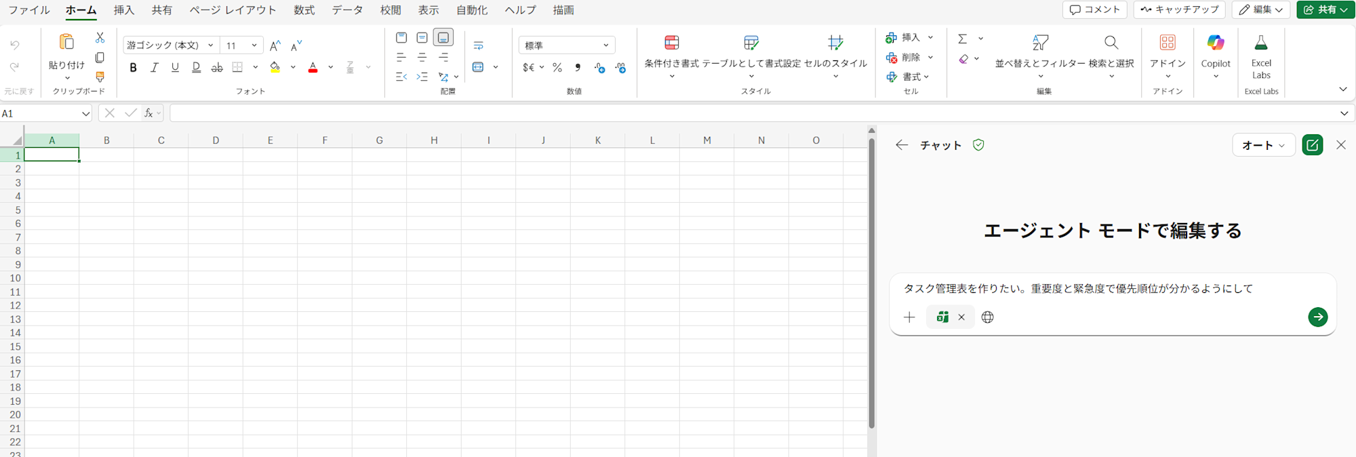Switch to the データ tab
Viewport: 1356px width, 457px height.
[347, 10]
